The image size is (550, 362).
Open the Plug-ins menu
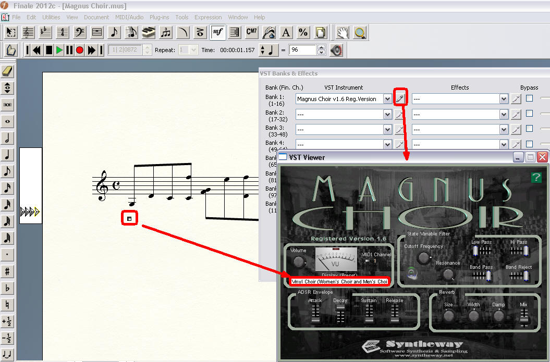(159, 17)
